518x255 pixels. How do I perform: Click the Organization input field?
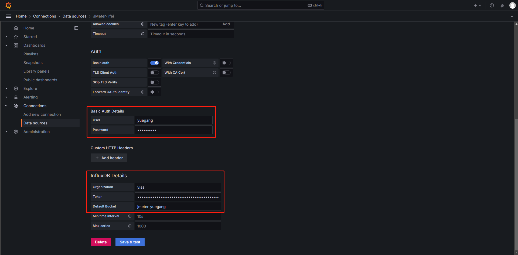[178, 187]
